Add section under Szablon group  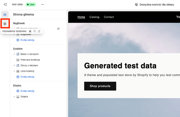[27, 77]
